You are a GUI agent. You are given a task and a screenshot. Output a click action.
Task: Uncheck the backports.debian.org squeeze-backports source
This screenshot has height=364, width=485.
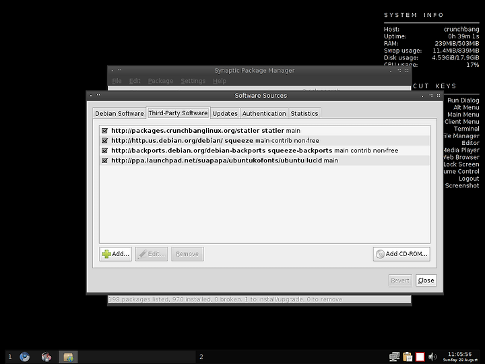tap(104, 150)
